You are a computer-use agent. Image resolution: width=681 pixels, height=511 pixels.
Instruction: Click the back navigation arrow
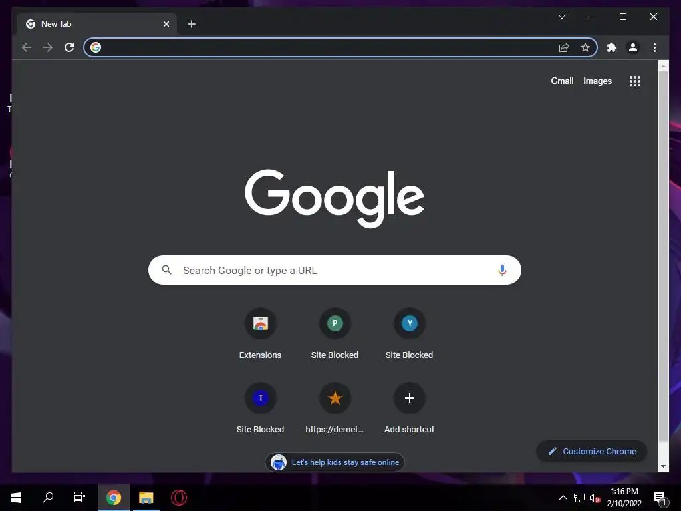[x=27, y=47]
